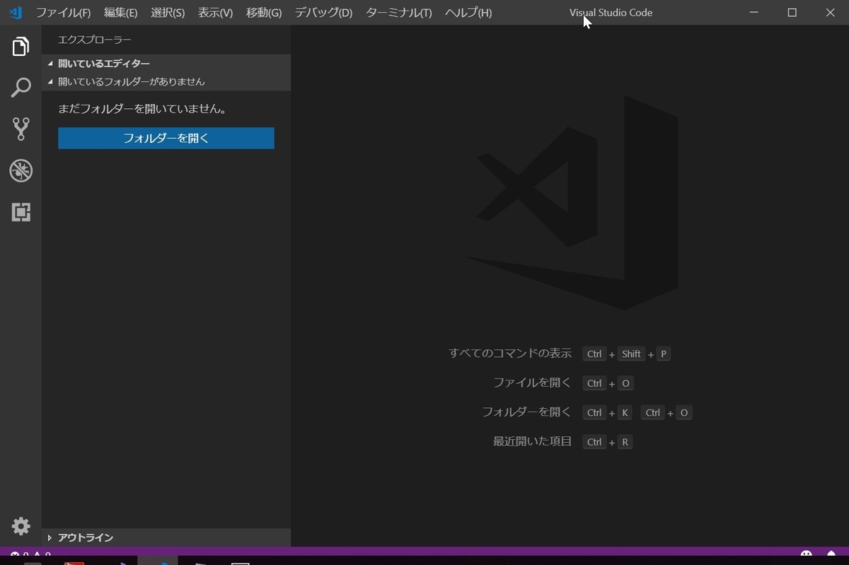Open the Source Control (Git) view
This screenshot has height=565, width=849.
pyautogui.click(x=21, y=129)
